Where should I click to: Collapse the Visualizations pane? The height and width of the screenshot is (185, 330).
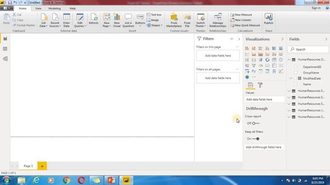282,39
